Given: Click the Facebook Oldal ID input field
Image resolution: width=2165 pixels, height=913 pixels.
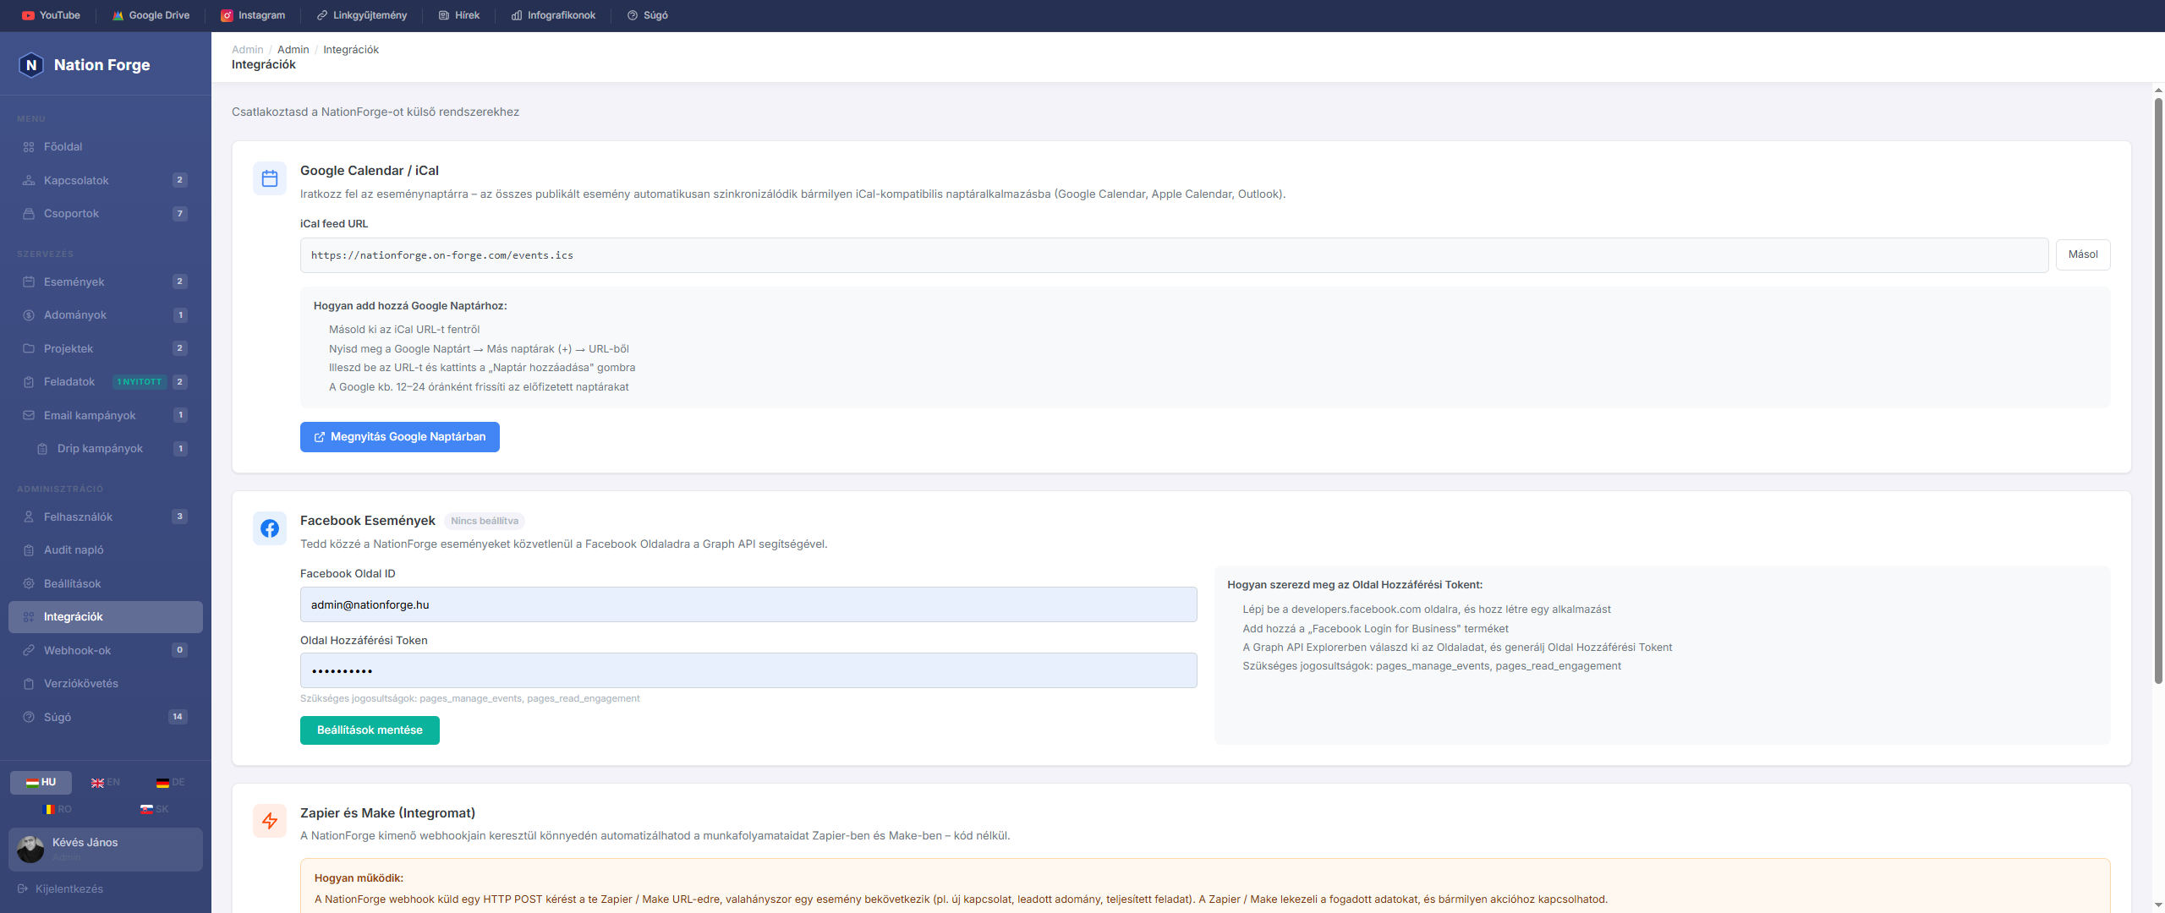Looking at the screenshot, I should point(748,604).
